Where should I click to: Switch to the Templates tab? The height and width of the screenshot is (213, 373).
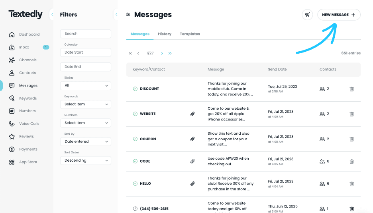tap(190, 34)
